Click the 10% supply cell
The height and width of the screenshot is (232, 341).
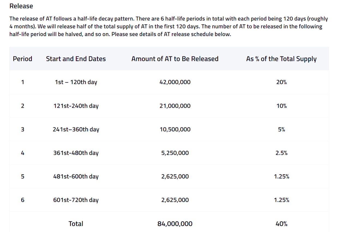tap(281, 106)
